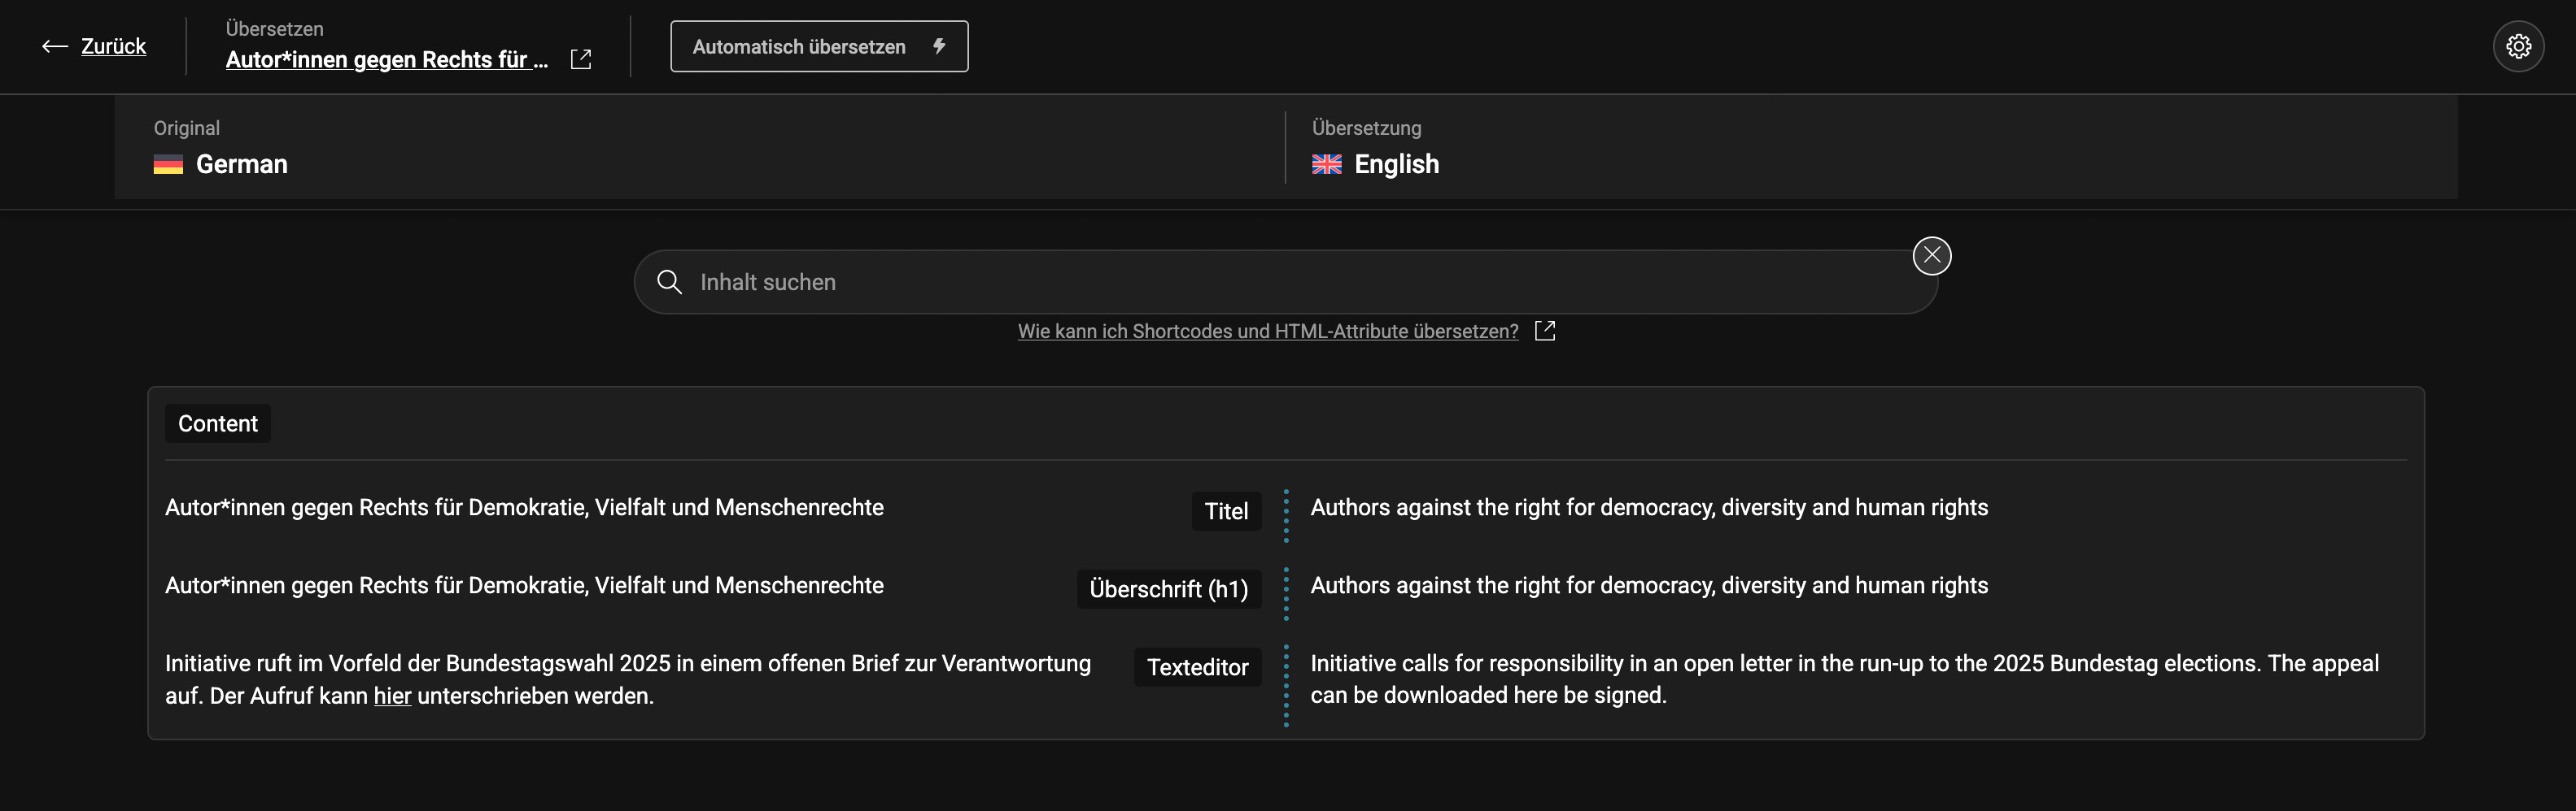Open the Shortcodes and HTML-Attribute help link
The image size is (2576, 811).
[x=1267, y=332]
